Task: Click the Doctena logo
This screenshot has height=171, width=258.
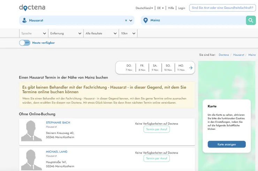Action: [32, 8]
